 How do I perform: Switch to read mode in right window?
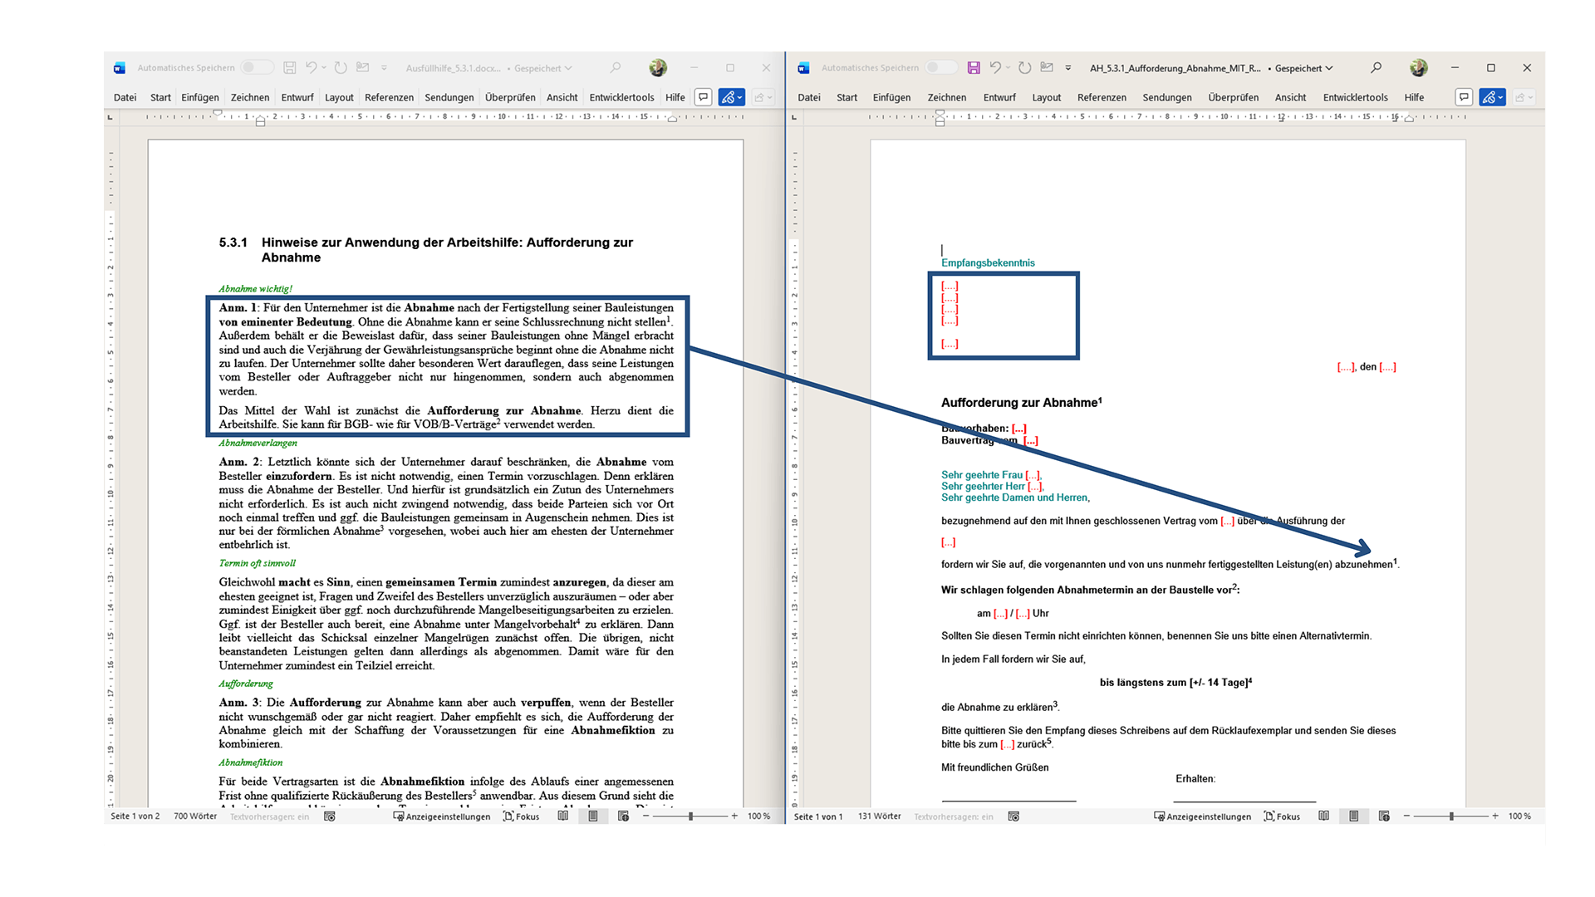1323,816
